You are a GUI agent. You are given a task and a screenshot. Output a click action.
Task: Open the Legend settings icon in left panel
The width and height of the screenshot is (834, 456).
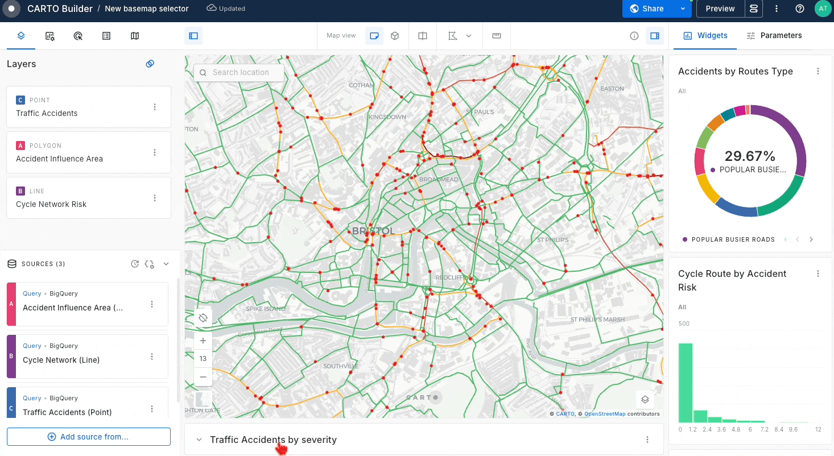tap(106, 36)
